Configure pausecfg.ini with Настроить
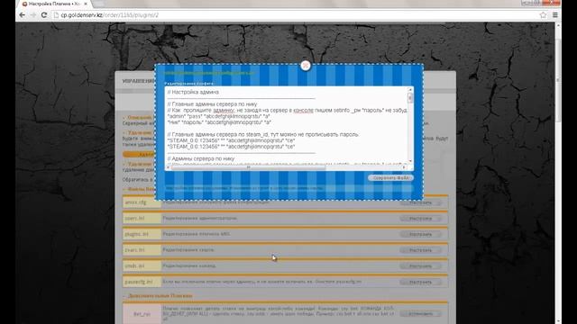This screenshot has height=324, width=577. (x=420, y=282)
